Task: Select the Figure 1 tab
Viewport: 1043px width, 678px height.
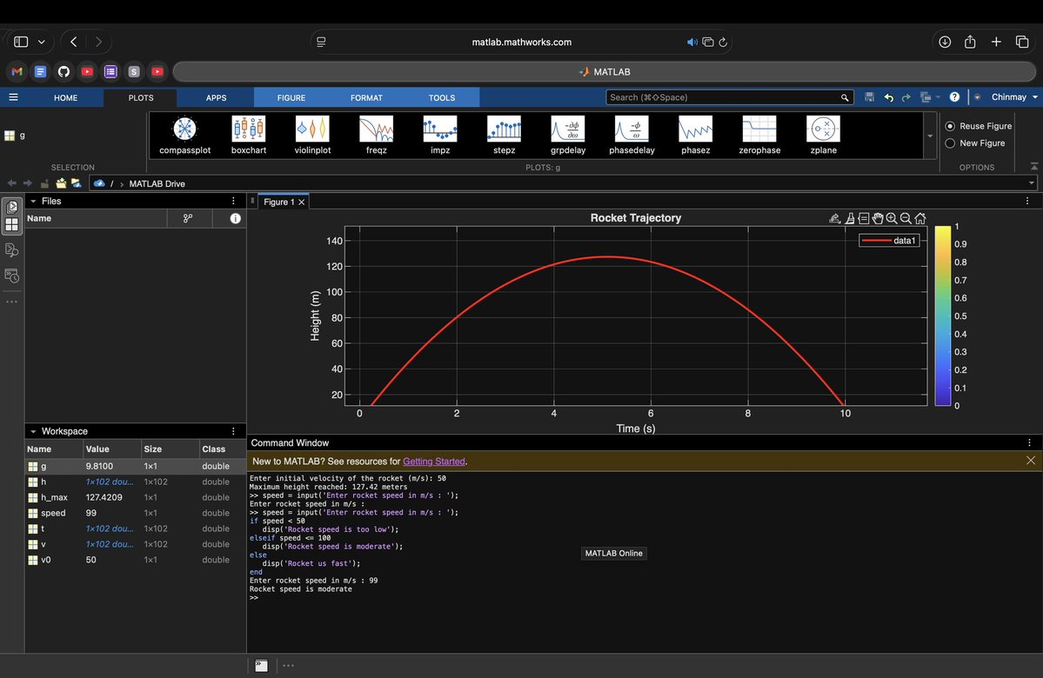Action: (278, 202)
